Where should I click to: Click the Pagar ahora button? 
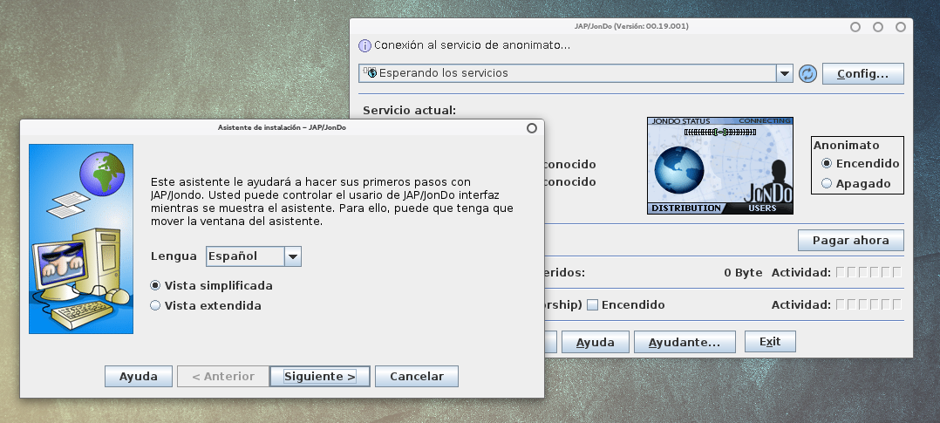pos(850,241)
